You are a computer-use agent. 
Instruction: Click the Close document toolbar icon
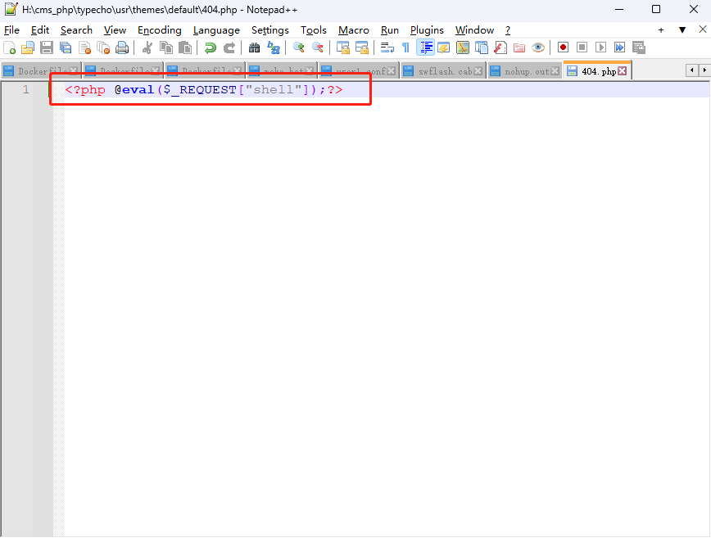pos(85,47)
